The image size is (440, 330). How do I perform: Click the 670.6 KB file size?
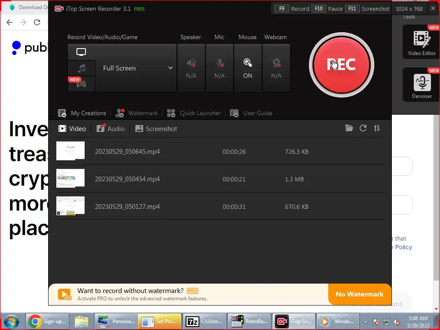tap(296, 207)
